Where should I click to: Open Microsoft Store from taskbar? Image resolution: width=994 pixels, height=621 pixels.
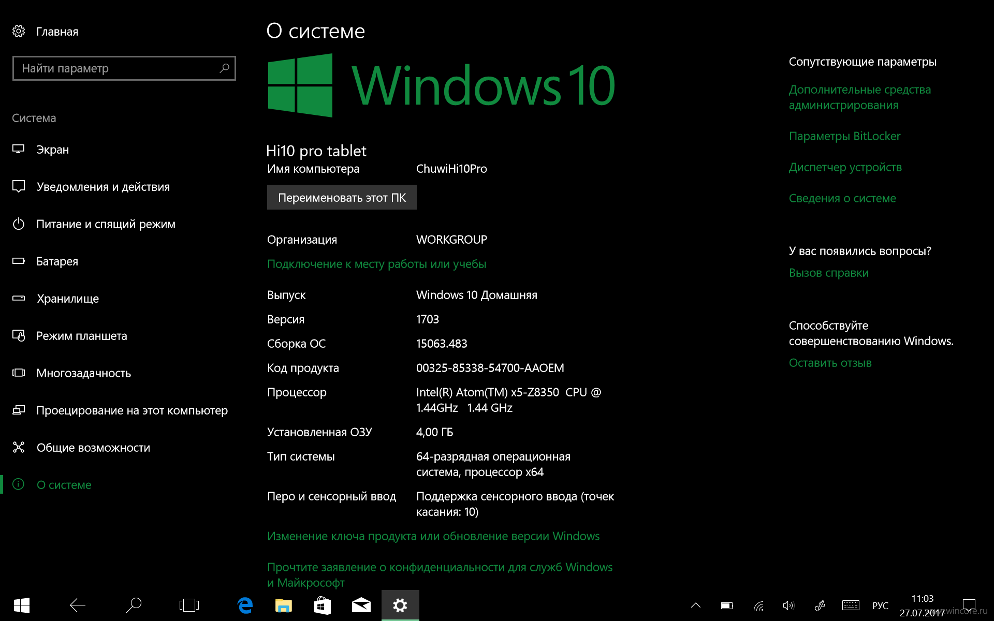point(323,605)
